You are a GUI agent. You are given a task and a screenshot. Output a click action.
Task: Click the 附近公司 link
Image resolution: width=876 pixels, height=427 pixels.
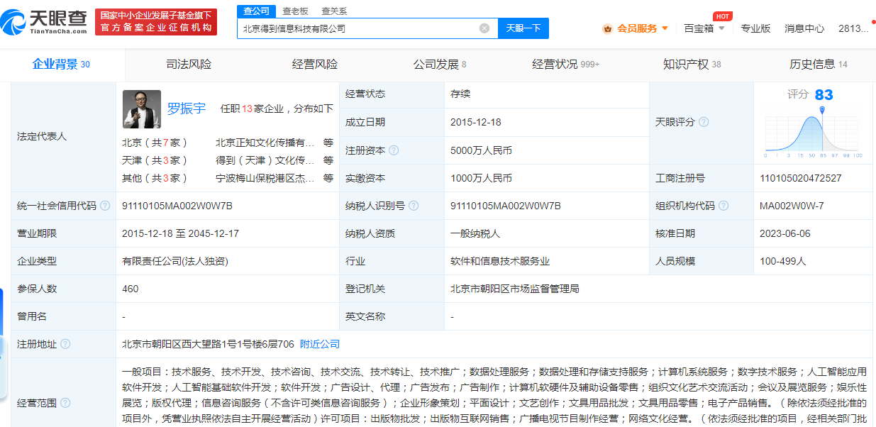320,344
